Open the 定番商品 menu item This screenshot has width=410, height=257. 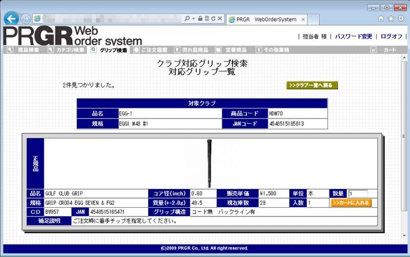point(236,50)
